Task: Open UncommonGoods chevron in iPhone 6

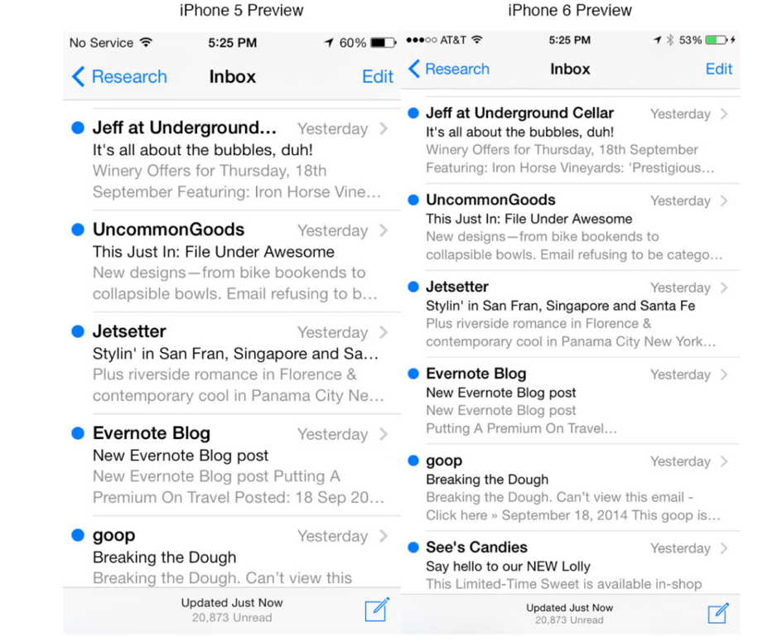Action: (724, 200)
